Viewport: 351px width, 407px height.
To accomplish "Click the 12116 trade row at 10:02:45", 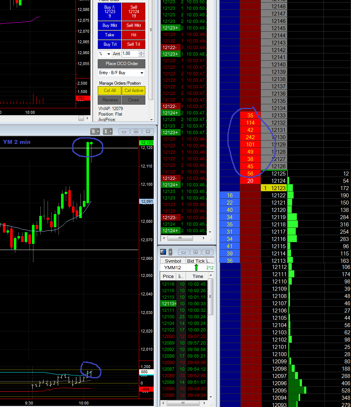I will tap(184, 284).
